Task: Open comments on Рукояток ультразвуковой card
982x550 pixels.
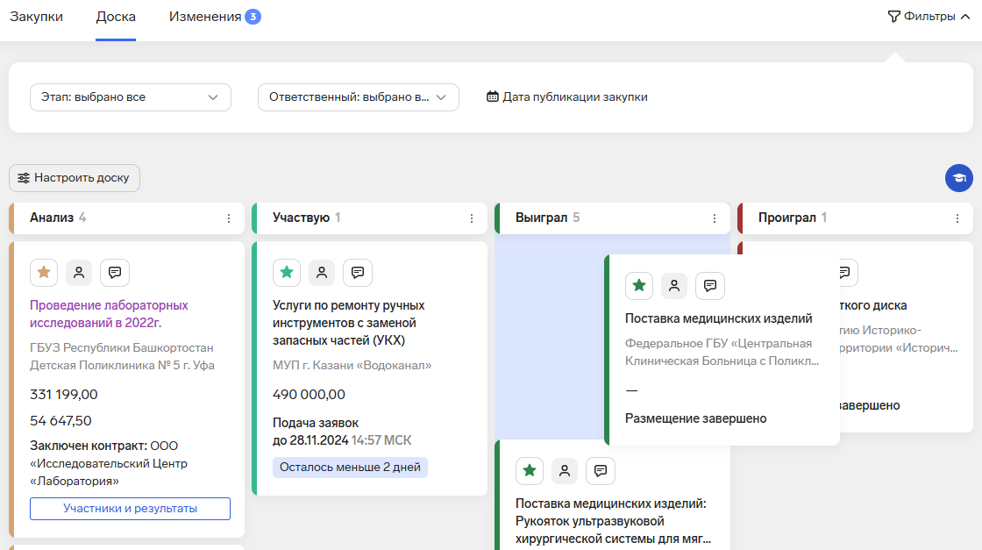Action: point(601,470)
